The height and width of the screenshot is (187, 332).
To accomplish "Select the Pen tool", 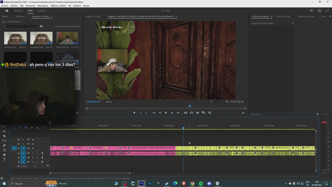I will pos(4,145).
